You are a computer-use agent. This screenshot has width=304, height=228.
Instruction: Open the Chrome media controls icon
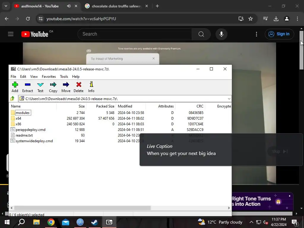coord(265,19)
